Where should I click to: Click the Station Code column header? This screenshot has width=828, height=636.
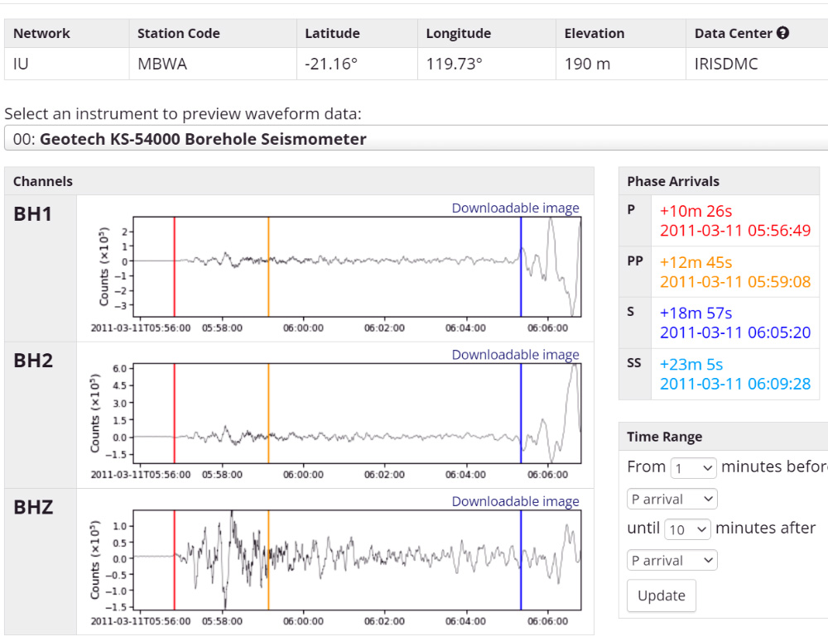coord(179,34)
